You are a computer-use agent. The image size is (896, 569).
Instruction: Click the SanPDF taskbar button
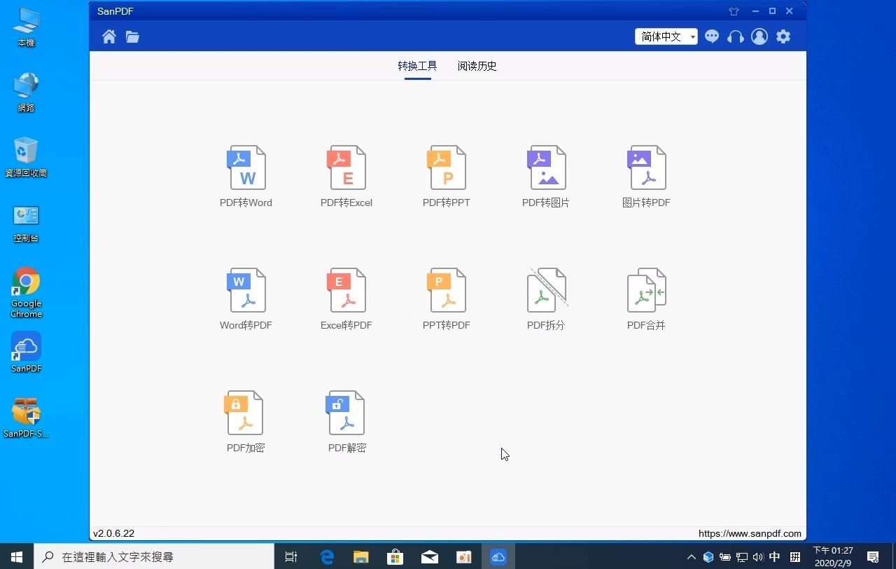click(498, 557)
